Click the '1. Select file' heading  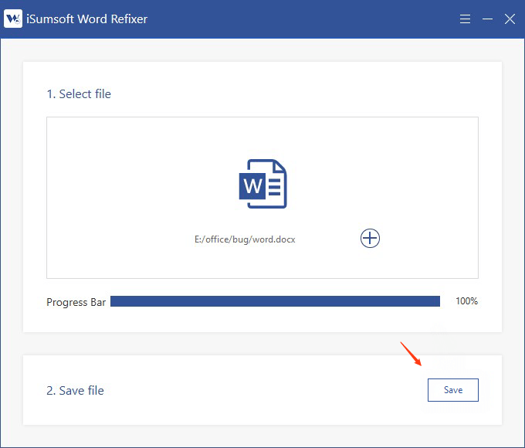[x=79, y=93]
